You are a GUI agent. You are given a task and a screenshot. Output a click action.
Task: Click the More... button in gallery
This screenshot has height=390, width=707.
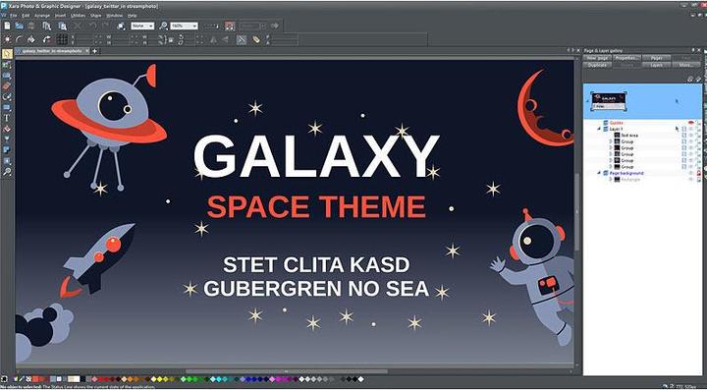click(685, 65)
